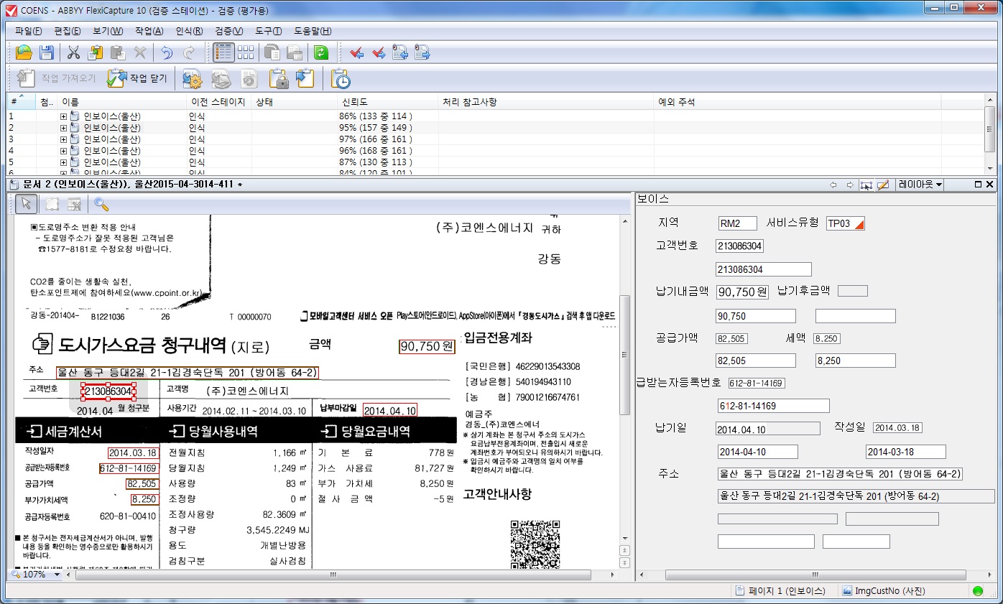Switch to the thumbnail grid view icon
This screenshot has width=1003, height=604.
tap(246, 52)
